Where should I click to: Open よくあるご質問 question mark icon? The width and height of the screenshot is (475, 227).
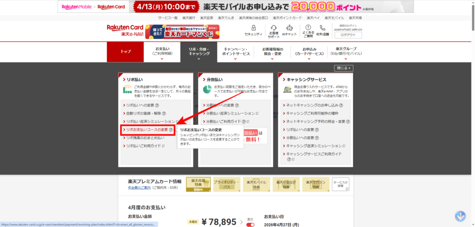click(x=308, y=29)
